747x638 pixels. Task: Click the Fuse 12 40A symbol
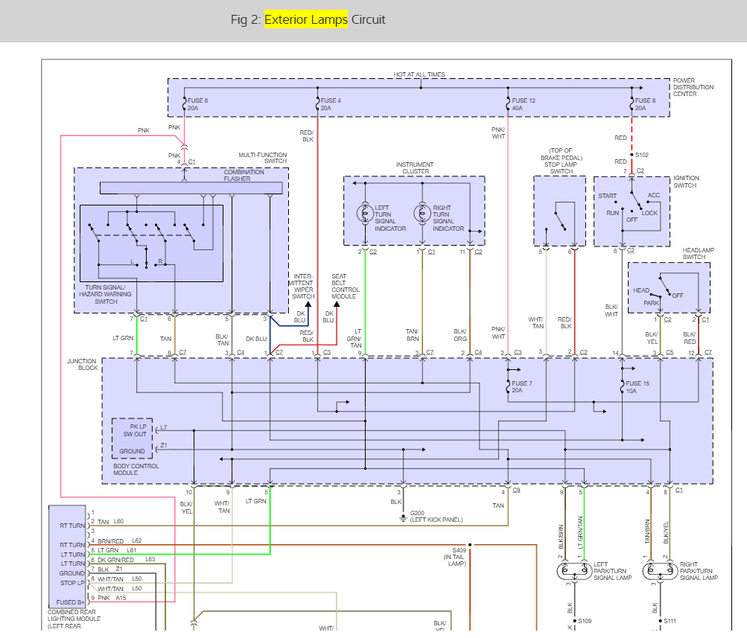coord(509,104)
